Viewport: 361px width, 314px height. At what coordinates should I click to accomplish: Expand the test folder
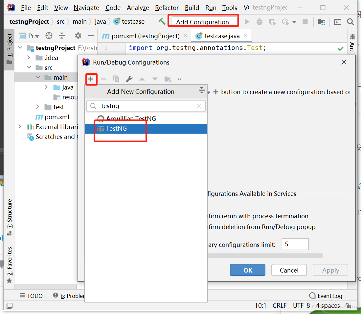pyautogui.click(x=37, y=107)
